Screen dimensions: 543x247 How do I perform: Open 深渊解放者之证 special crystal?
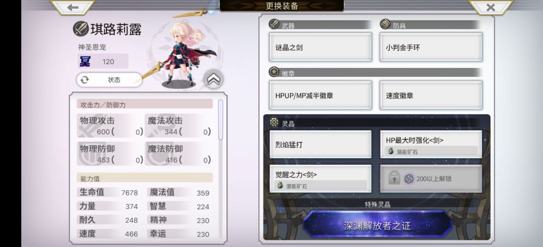tap(377, 225)
